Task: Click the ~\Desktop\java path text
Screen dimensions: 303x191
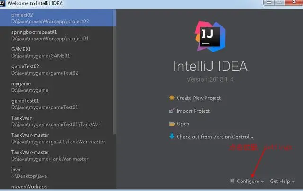Action: point(29,176)
